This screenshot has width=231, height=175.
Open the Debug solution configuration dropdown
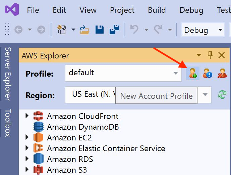203,30
